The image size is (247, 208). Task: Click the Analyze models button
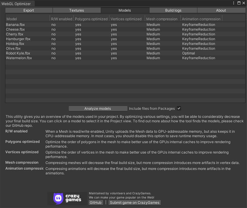98,109
